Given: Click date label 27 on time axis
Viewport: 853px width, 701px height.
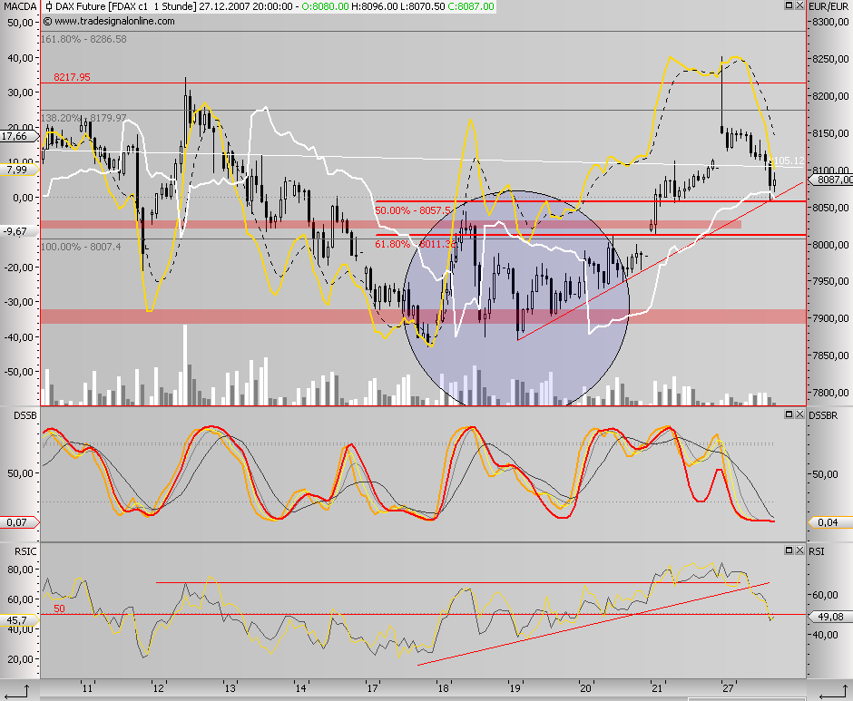Looking at the screenshot, I should [x=728, y=688].
